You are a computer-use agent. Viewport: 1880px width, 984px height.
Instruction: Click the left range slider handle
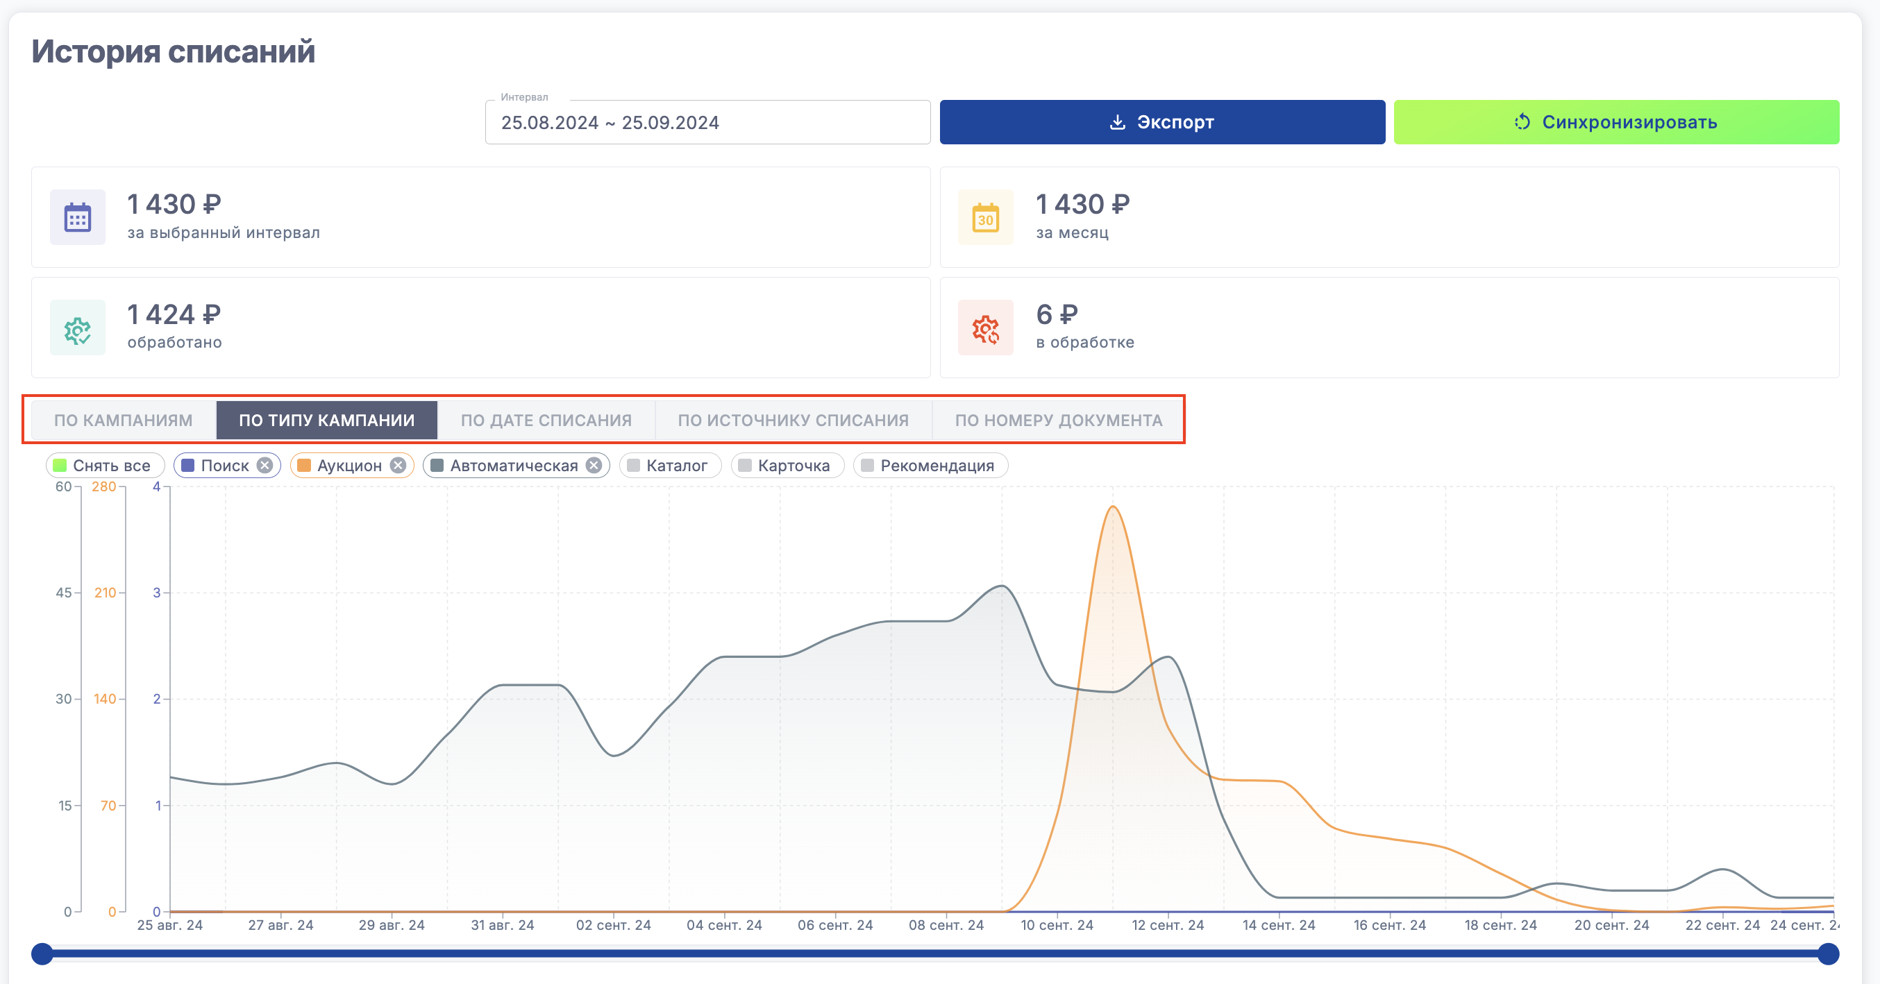click(42, 953)
